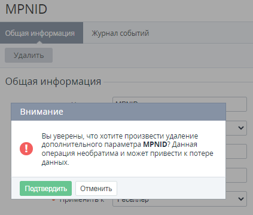Click the Общая информация section heading
253x215 pixels.
(53, 81)
